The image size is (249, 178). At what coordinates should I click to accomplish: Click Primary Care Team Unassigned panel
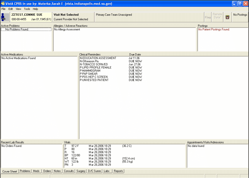click(149, 17)
